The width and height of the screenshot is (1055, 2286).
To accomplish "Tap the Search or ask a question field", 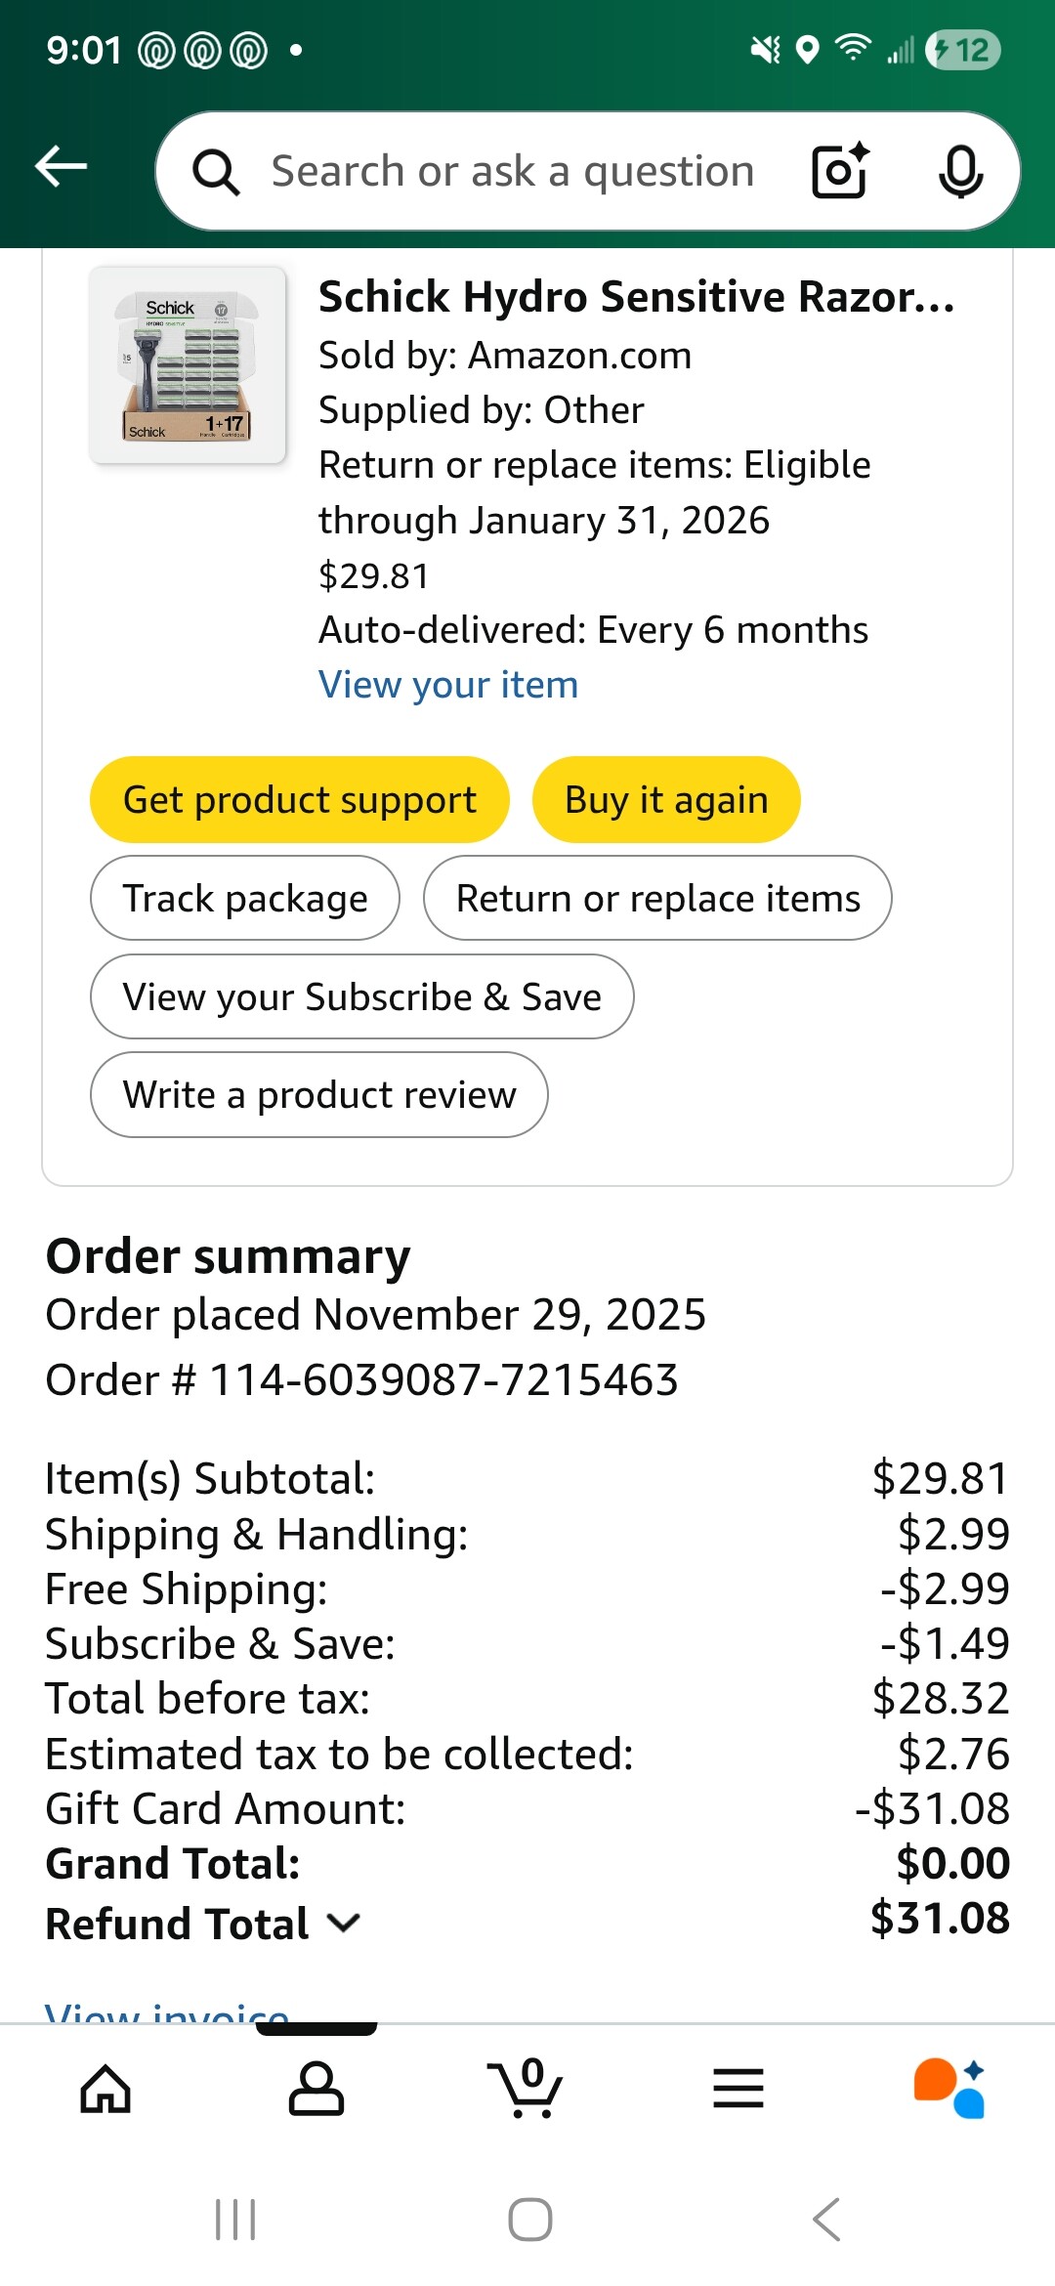I will pyautogui.click(x=512, y=171).
